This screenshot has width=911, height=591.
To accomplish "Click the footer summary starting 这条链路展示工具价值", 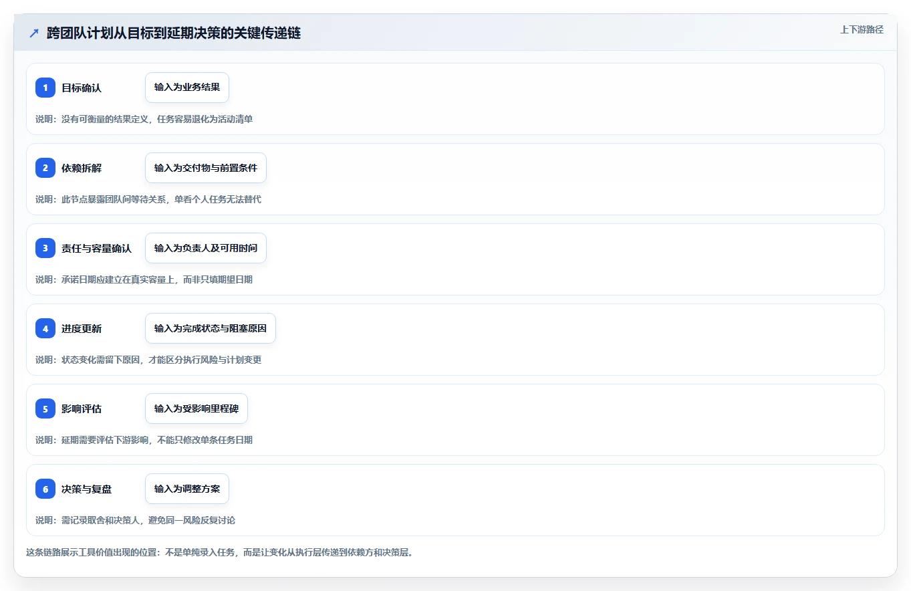I will [x=219, y=552].
